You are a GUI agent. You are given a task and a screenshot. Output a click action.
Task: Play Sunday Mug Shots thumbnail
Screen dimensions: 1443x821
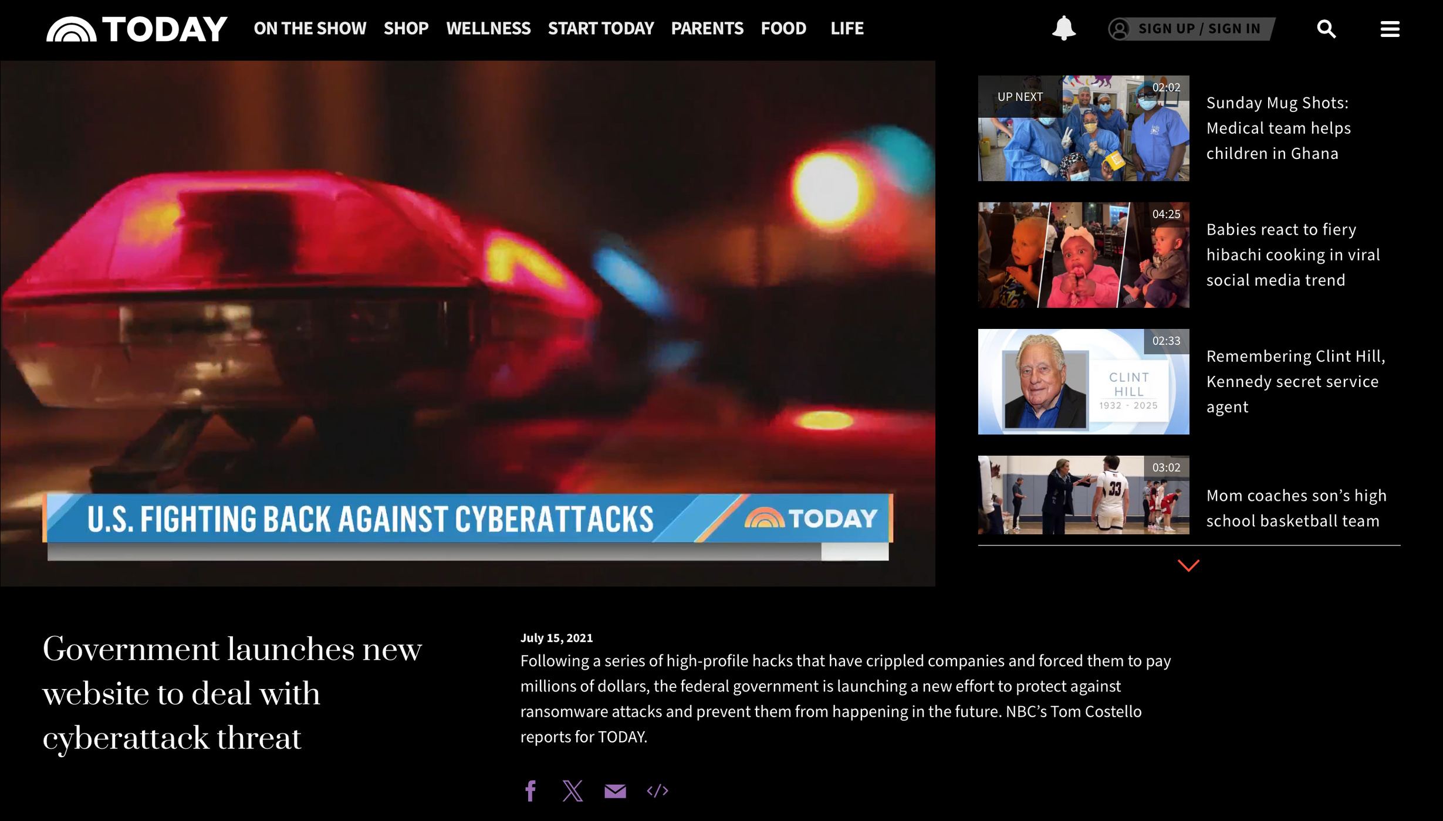pos(1083,128)
